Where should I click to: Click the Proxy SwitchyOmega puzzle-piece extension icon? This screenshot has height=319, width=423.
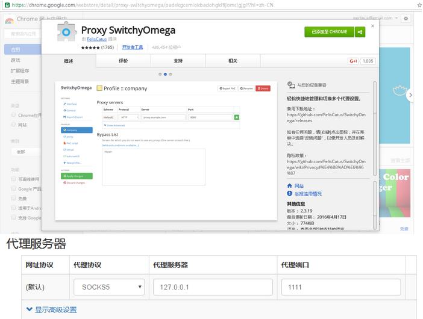coord(66,32)
